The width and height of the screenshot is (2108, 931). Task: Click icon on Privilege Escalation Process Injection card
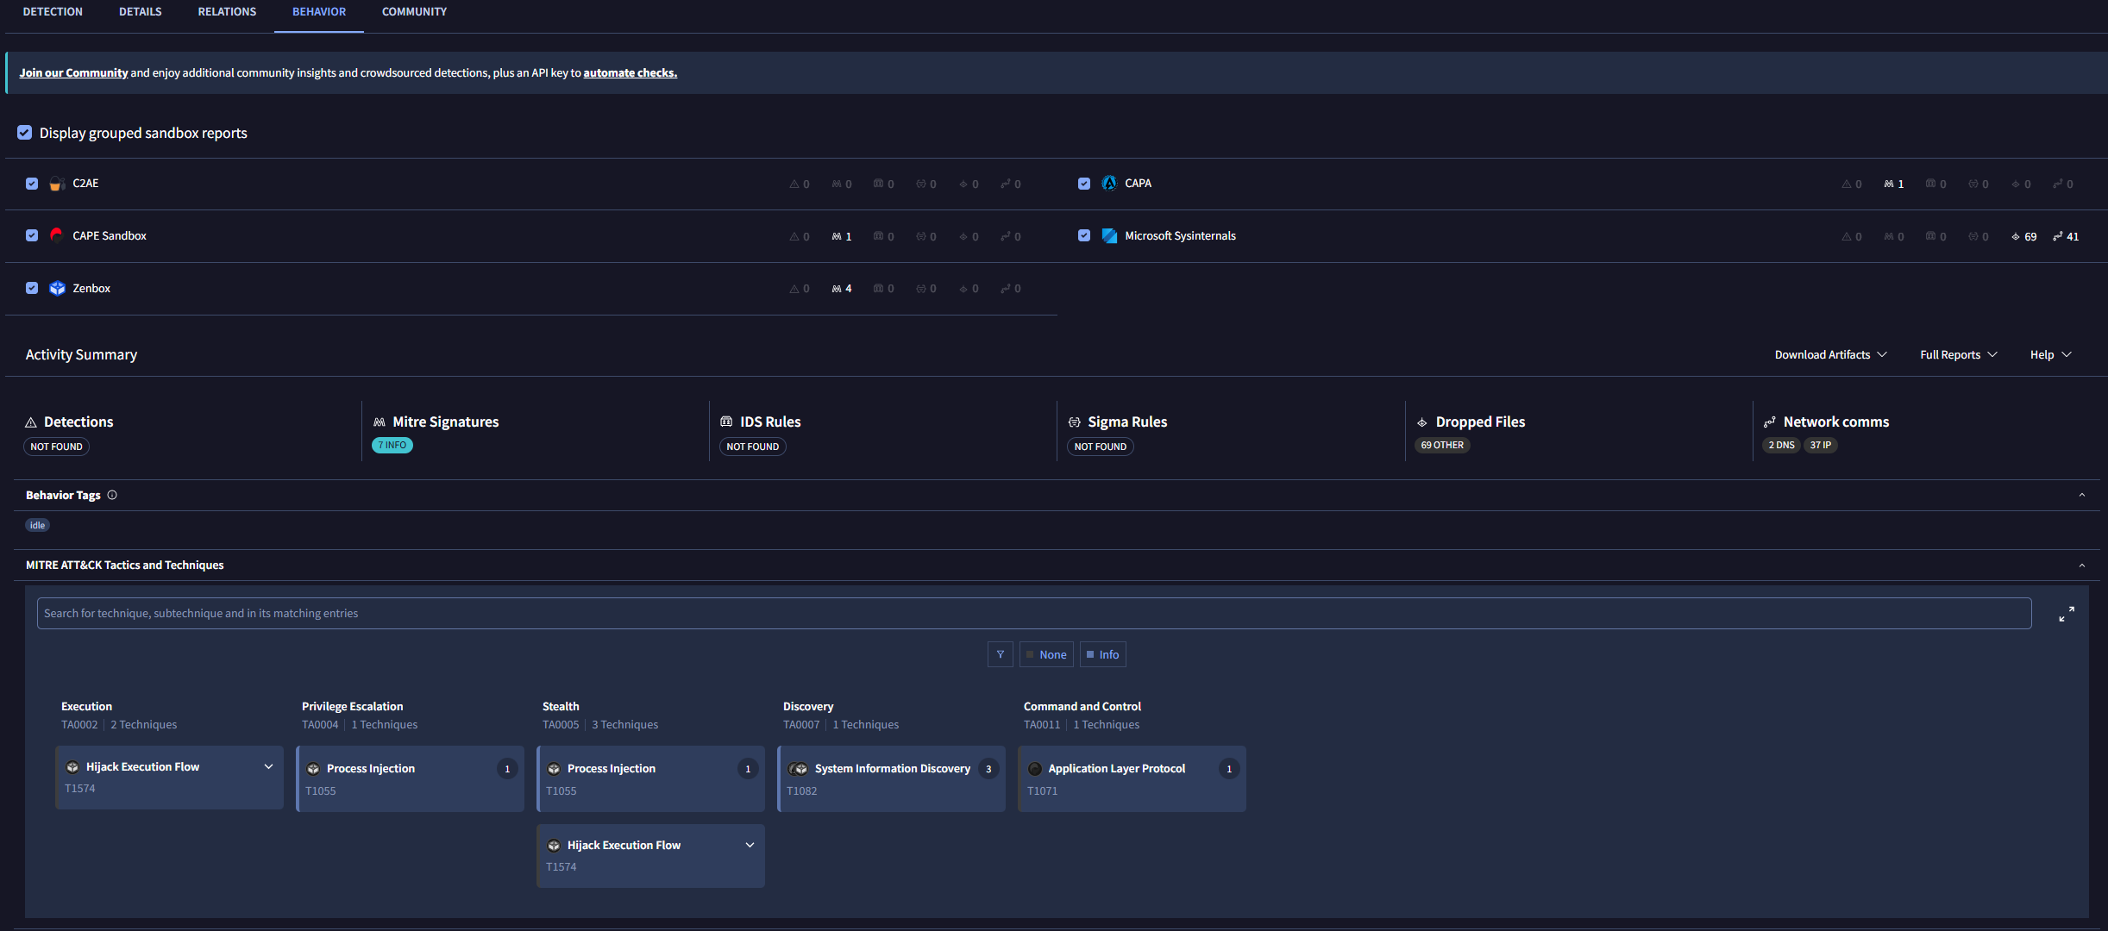coord(313,769)
